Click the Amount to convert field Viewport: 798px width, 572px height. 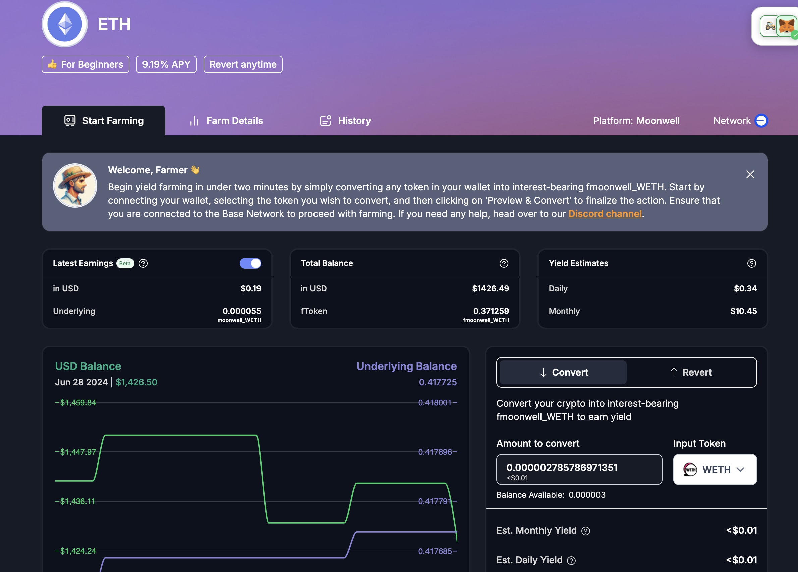(579, 469)
